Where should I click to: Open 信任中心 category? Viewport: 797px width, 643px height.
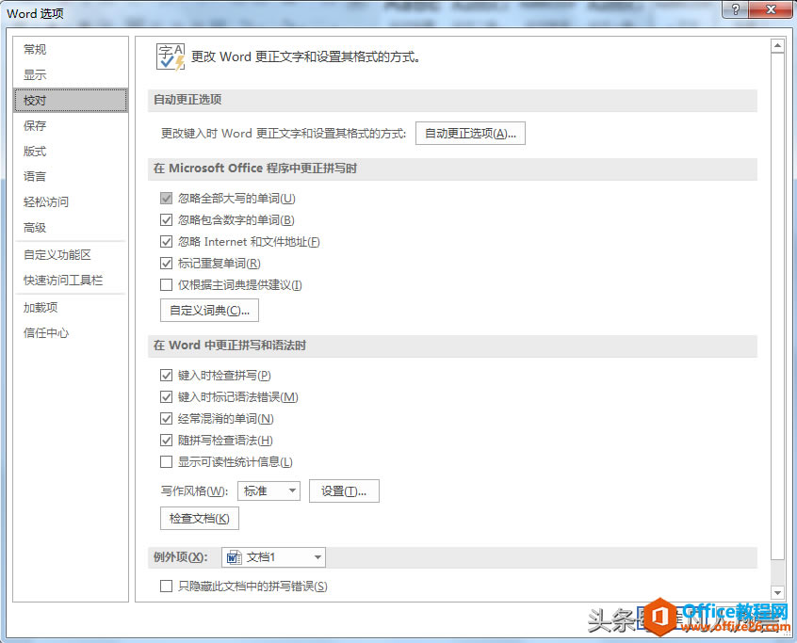click(x=71, y=332)
